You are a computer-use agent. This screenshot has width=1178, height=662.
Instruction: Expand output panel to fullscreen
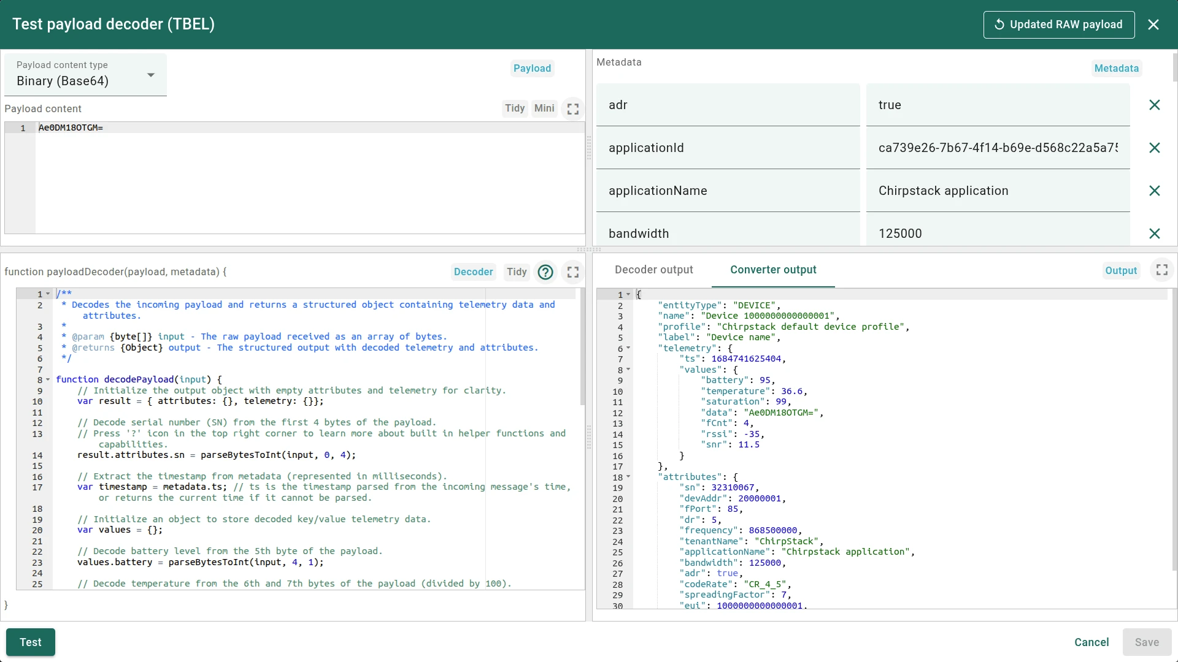(x=1162, y=270)
